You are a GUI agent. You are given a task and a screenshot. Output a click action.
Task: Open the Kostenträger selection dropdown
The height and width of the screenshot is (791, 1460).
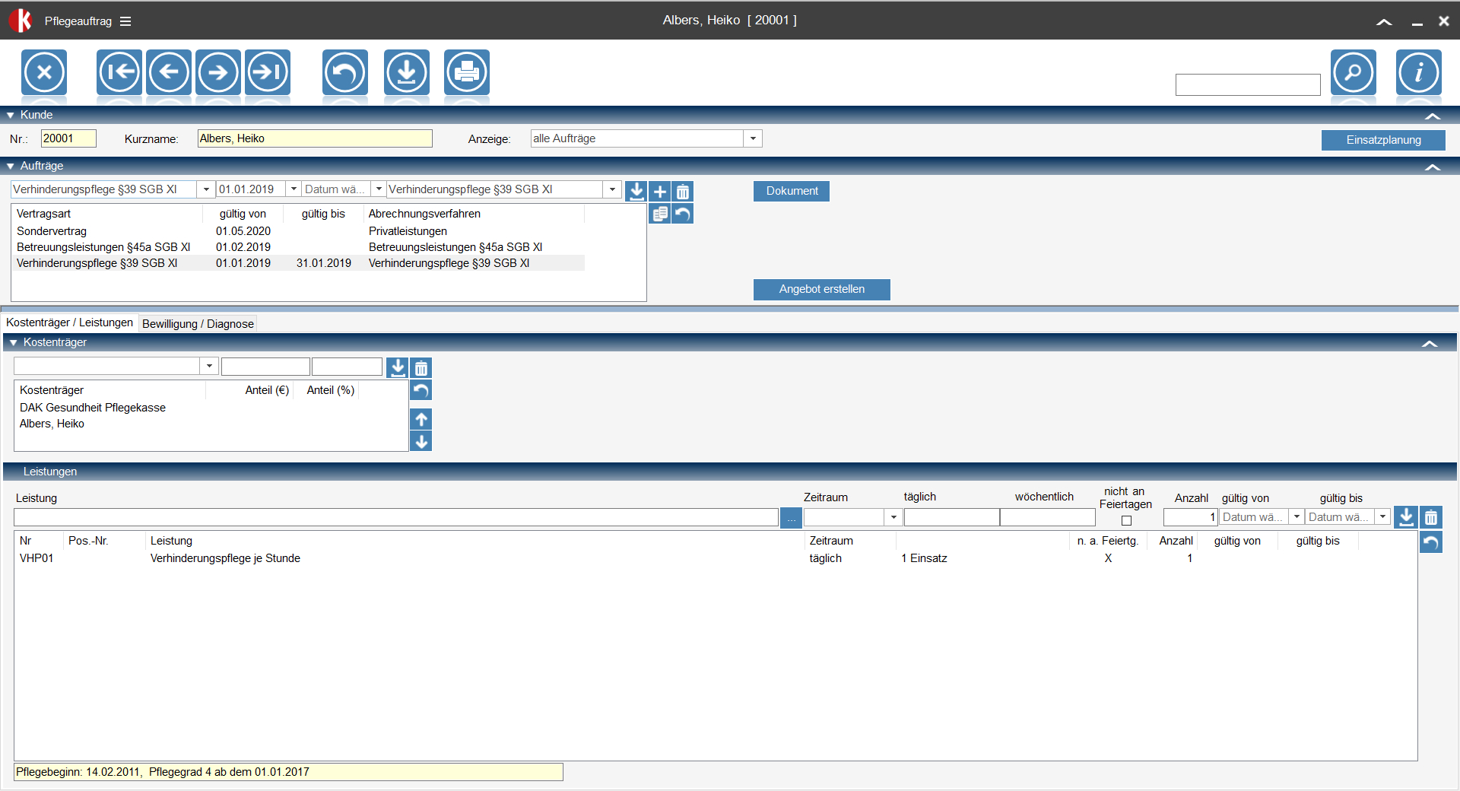[209, 366]
